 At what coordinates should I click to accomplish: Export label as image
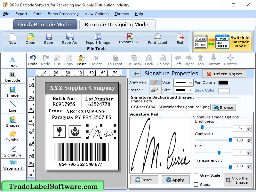[98, 39]
